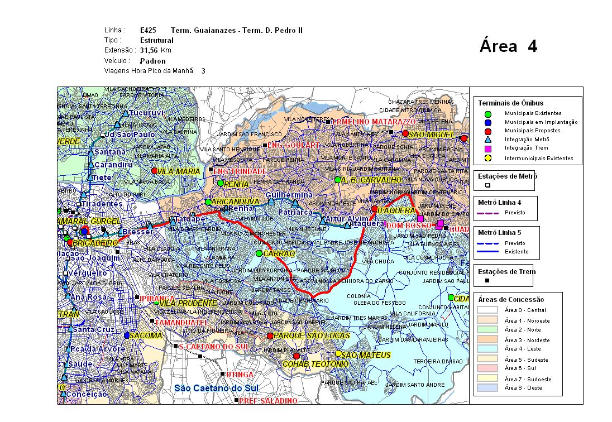
Task: Click the train station square at ENG. GOULART
Action: coord(265,146)
